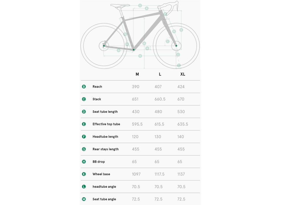Click the green G badge for Rear stays length
The height and width of the screenshot is (205, 281).
tap(84, 149)
